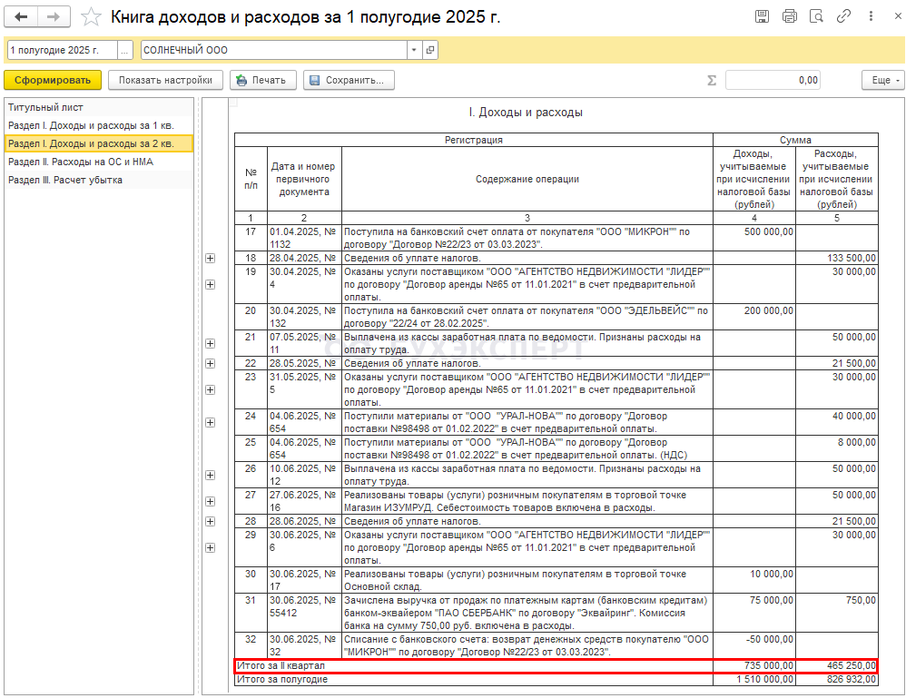Select half-year total expenses 826 932,00
This screenshot has width=906, height=698.
(x=837, y=680)
